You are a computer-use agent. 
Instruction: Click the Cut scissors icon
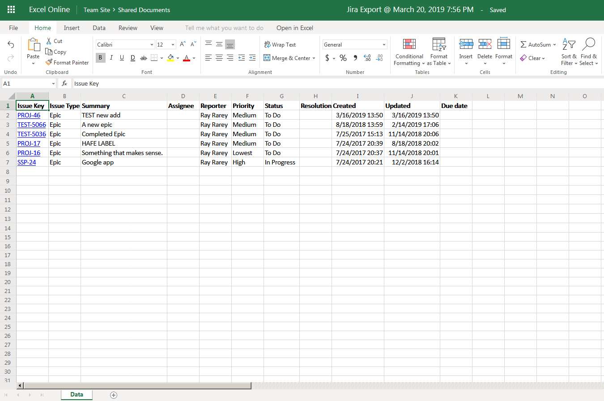pos(49,41)
